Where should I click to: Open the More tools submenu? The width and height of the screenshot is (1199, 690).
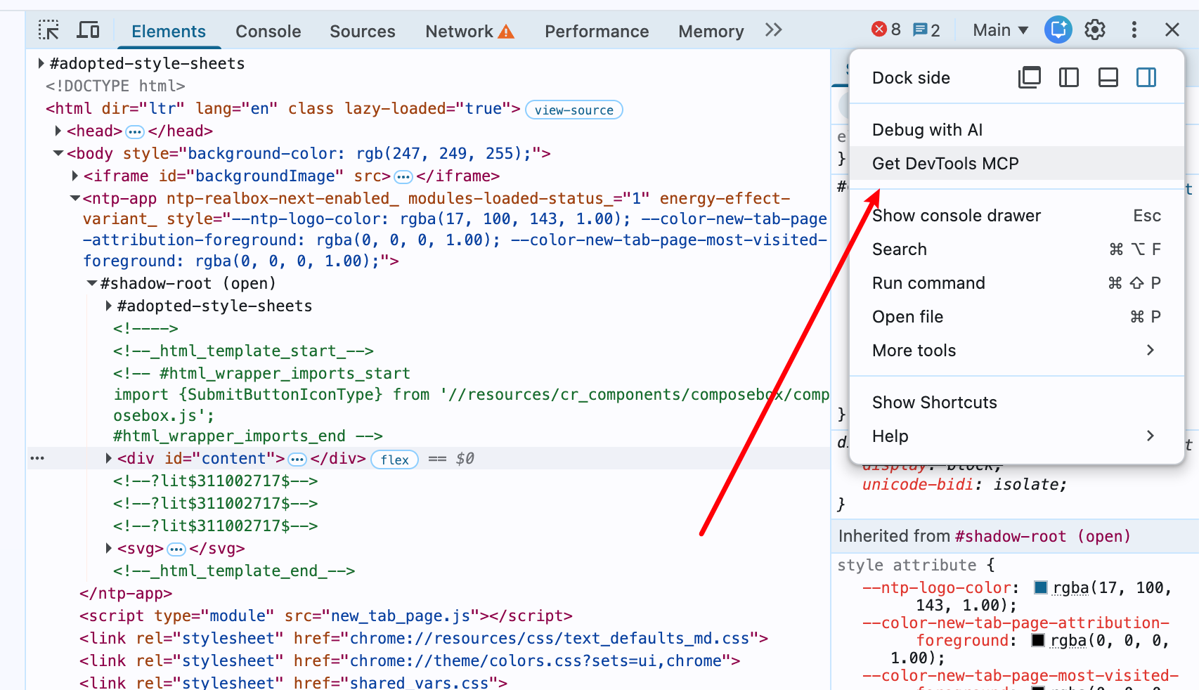coord(1016,351)
